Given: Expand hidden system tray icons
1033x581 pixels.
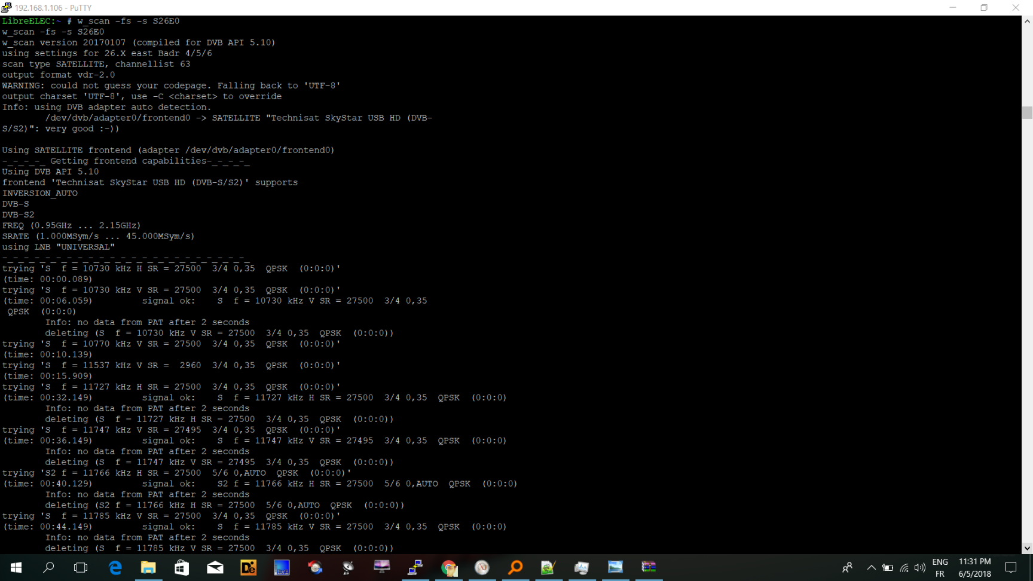Looking at the screenshot, I should 871,568.
